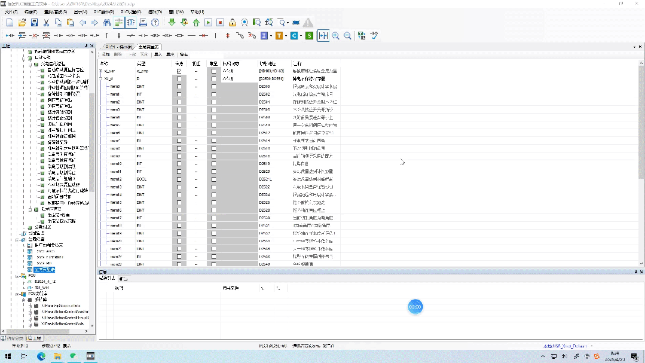Paste using the clipboard icon

click(x=71, y=23)
